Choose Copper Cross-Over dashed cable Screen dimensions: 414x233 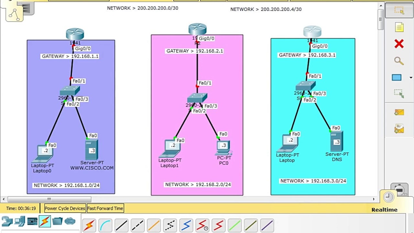(x=137, y=225)
